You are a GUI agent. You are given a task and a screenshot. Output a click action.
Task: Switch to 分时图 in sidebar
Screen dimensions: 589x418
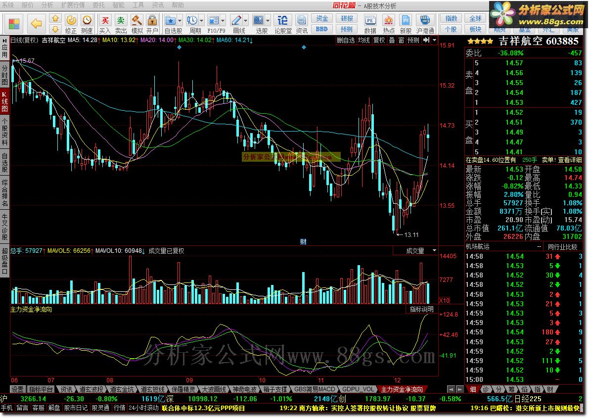click(x=4, y=75)
